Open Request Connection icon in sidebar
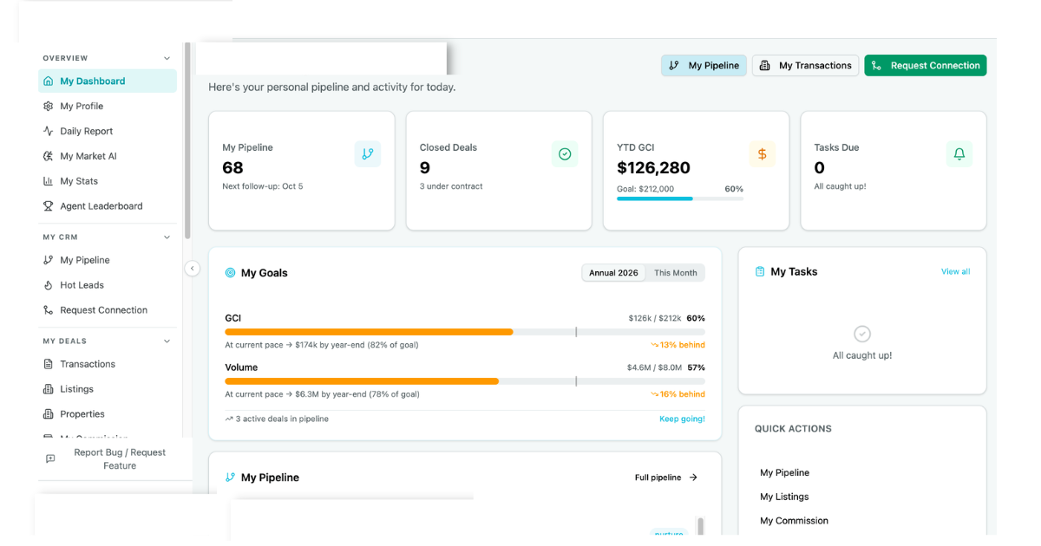This screenshot has width=1041, height=546. click(x=49, y=310)
